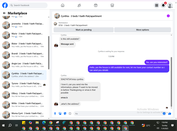Click the microphone voice clip icon
Screen dimensions: 177x131
pyautogui.click(x=55, y=114)
